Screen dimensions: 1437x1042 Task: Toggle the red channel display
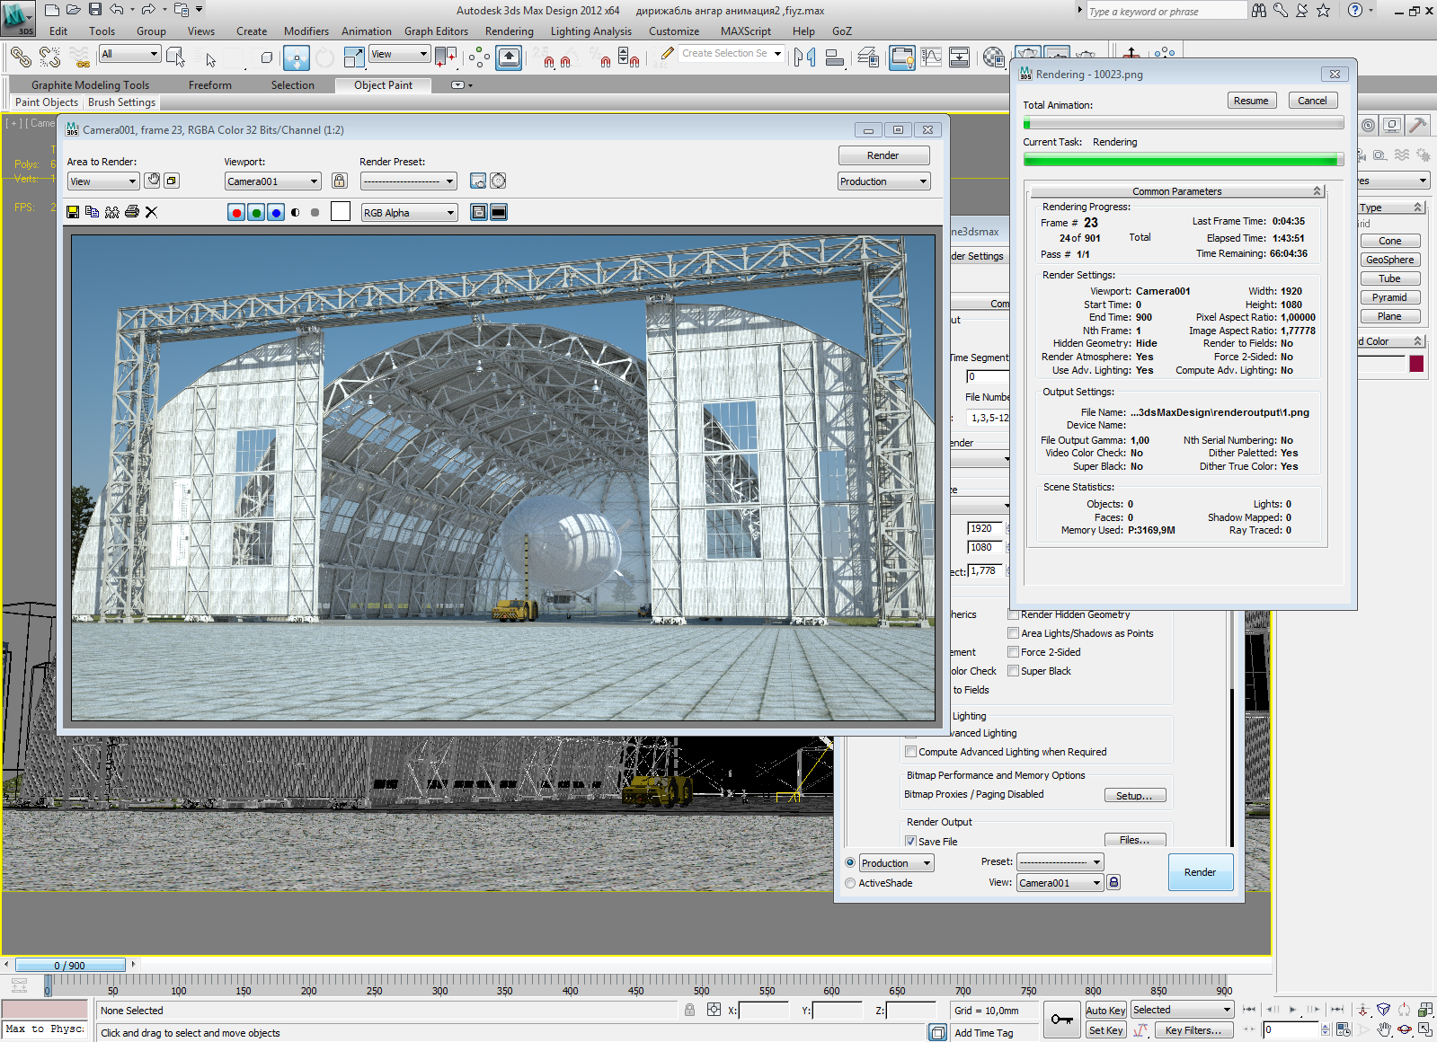236,213
